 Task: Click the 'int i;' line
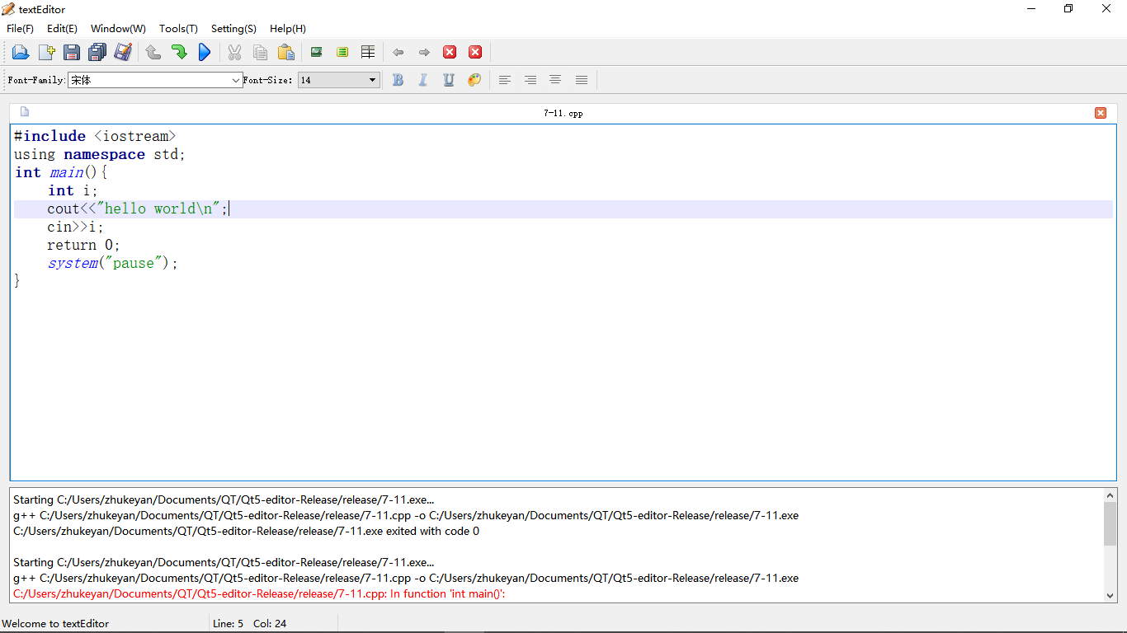[73, 190]
